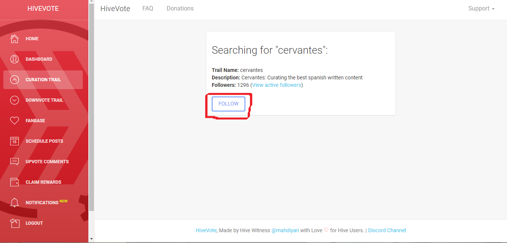The width and height of the screenshot is (507, 243).
Task: Click the Upvote Comments speech bubble icon
Action: coord(15,162)
